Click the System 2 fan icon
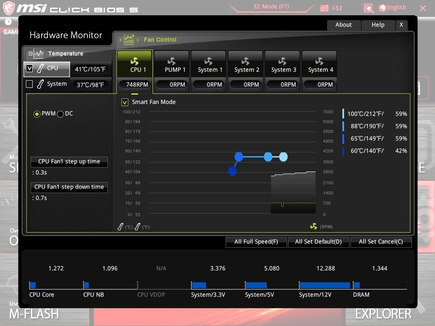The height and width of the screenshot is (326, 435). [x=246, y=61]
